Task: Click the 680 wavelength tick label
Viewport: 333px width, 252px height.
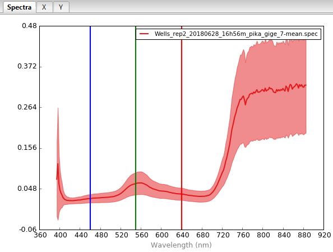Action: [x=202, y=235]
